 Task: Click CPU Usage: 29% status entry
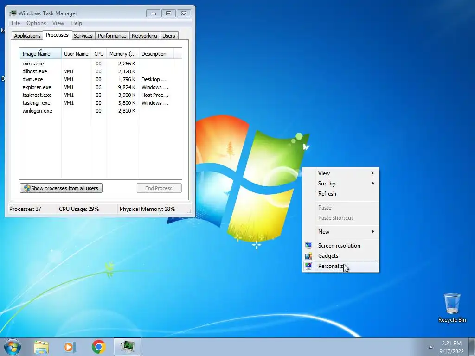[x=79, y=209]
